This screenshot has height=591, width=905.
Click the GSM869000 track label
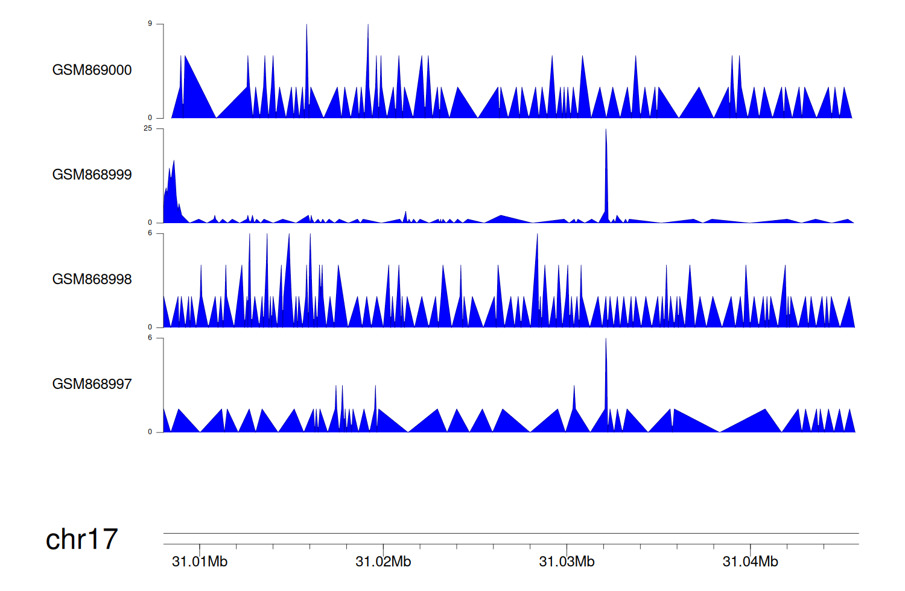pos(92,70)
